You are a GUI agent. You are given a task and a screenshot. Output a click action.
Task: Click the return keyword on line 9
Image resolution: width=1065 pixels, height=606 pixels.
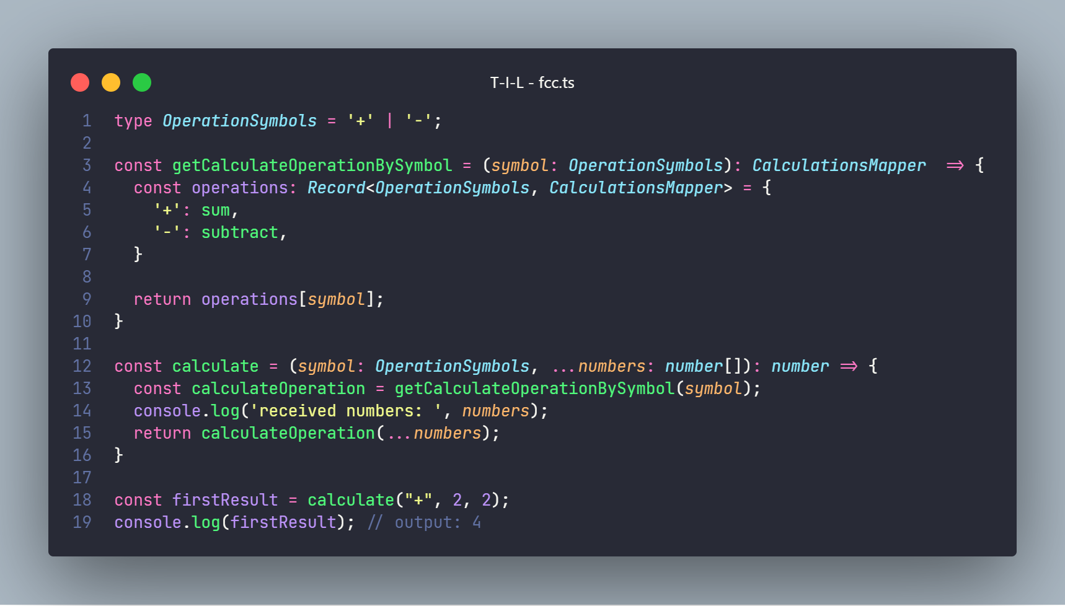(x=162, y=299)
